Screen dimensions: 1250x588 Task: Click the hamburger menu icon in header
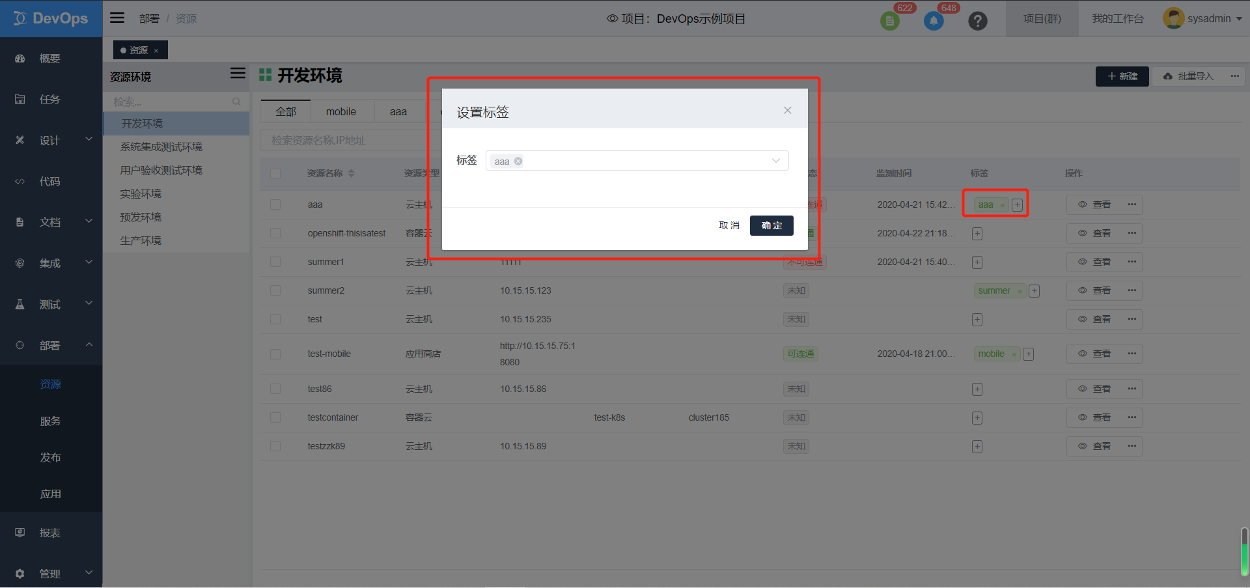(117, 18)
